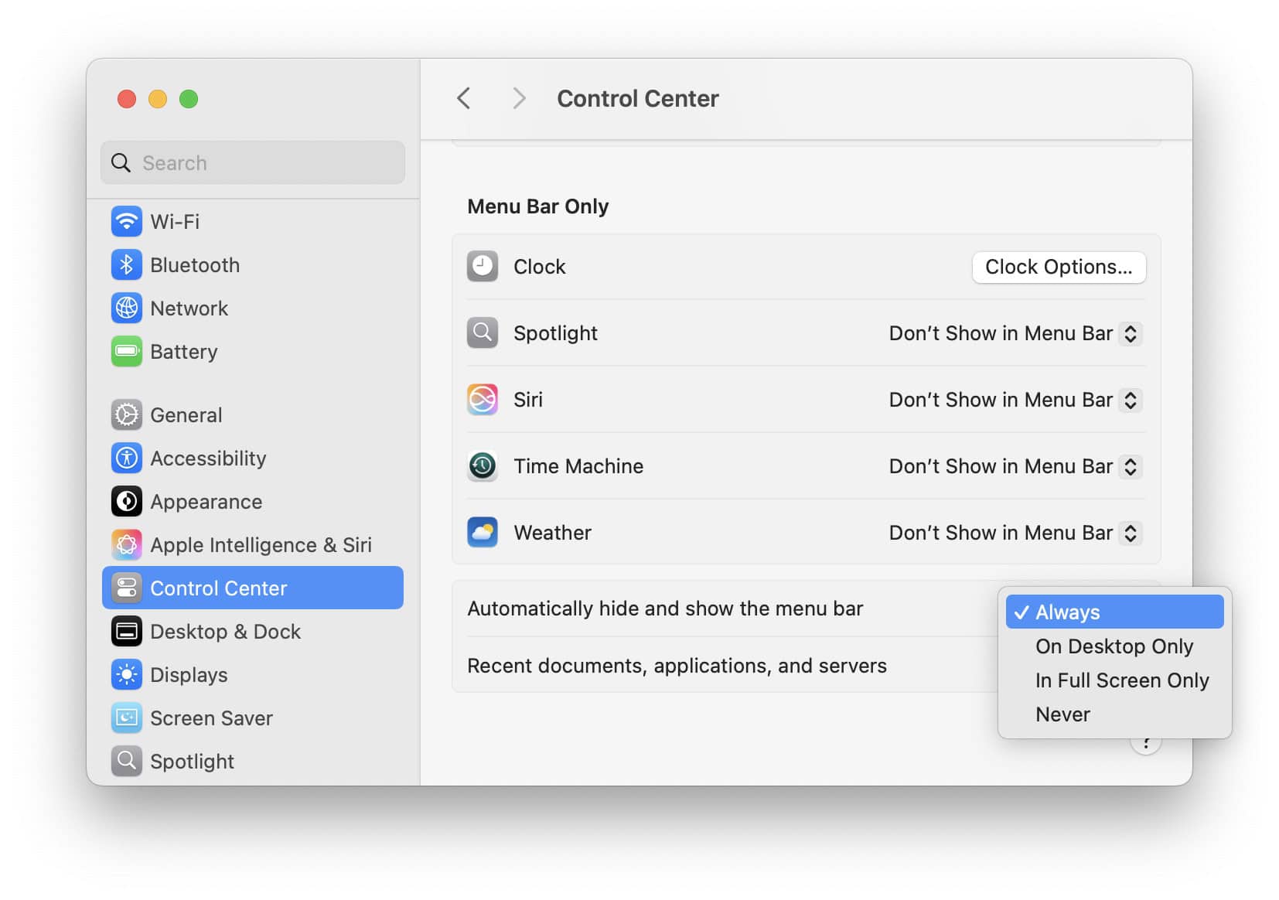This screenshot has width=1279, height=900.
Task: Select Displays label in sidebar
Action: click(x=189, y=675)
